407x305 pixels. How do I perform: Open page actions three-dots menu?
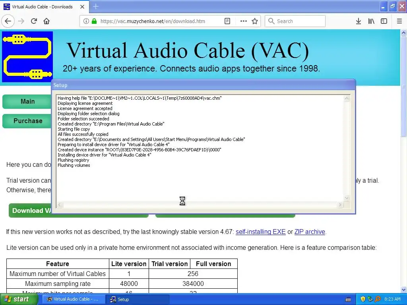click(x=244, y=21)
